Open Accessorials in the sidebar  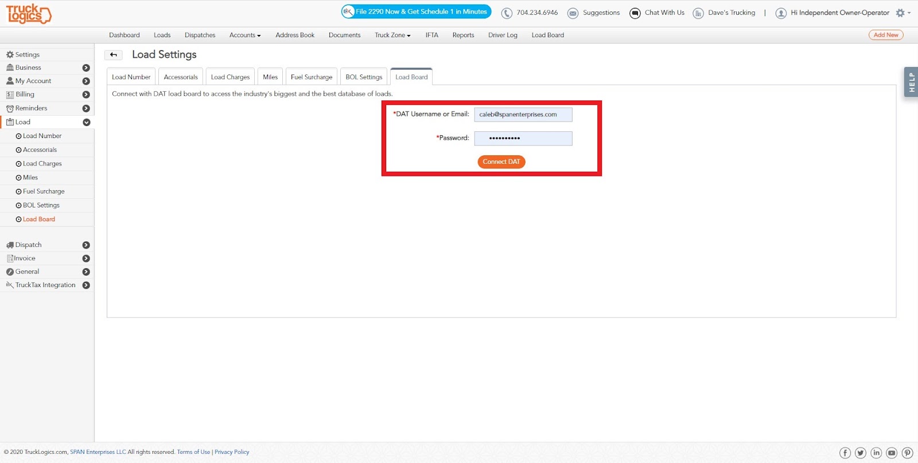tap(36, 150)
